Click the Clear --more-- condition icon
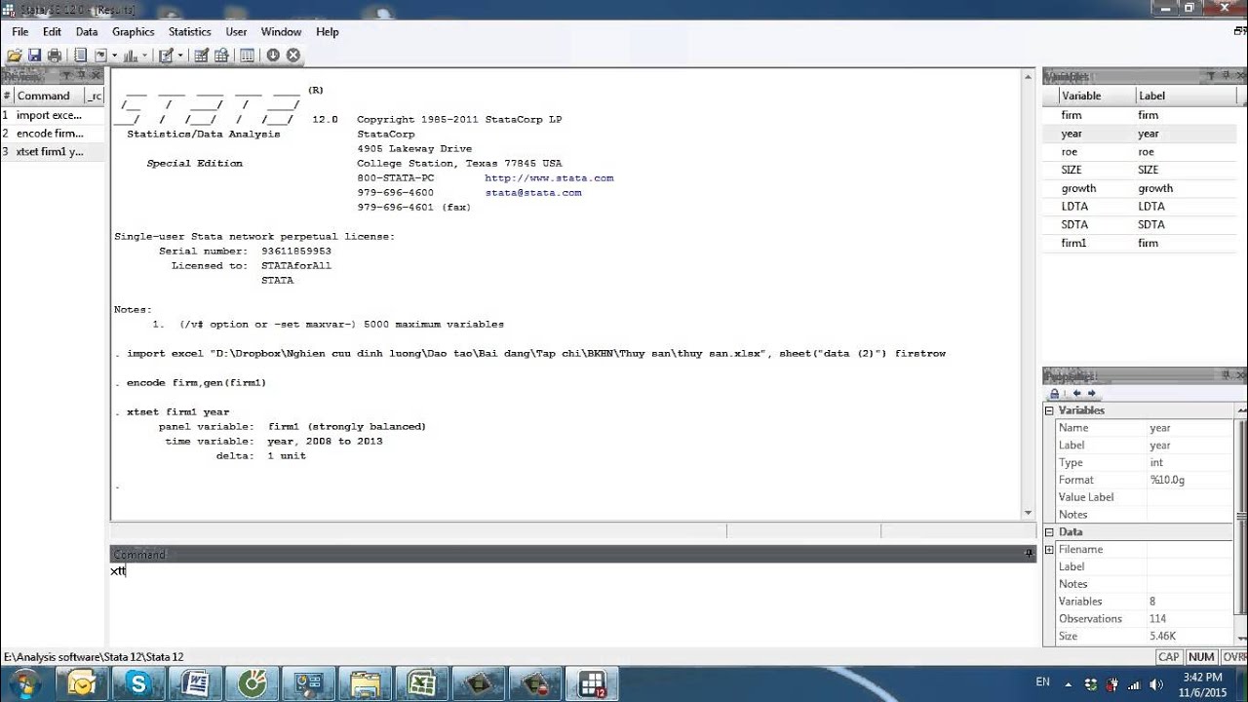 (x=273, y=56)
